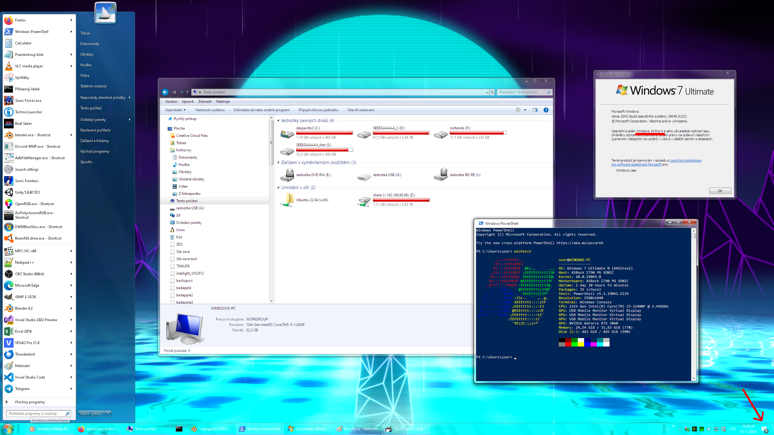Click OK in O produktu Windows dialog

pyautogui.click(x=720, y=191)
